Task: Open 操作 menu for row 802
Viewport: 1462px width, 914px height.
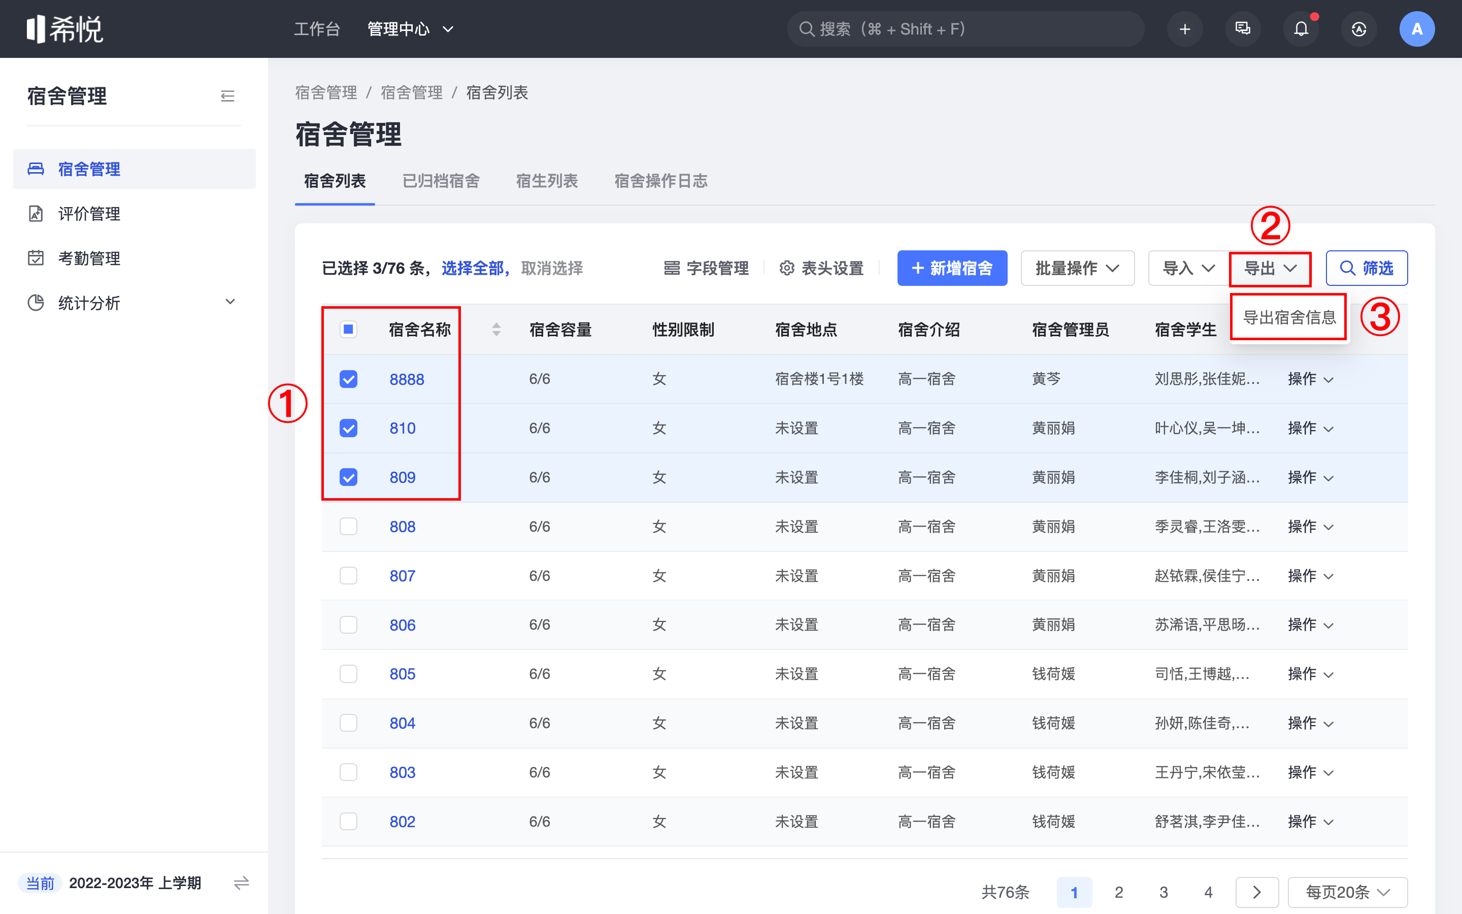Action: pos(1310,822)
